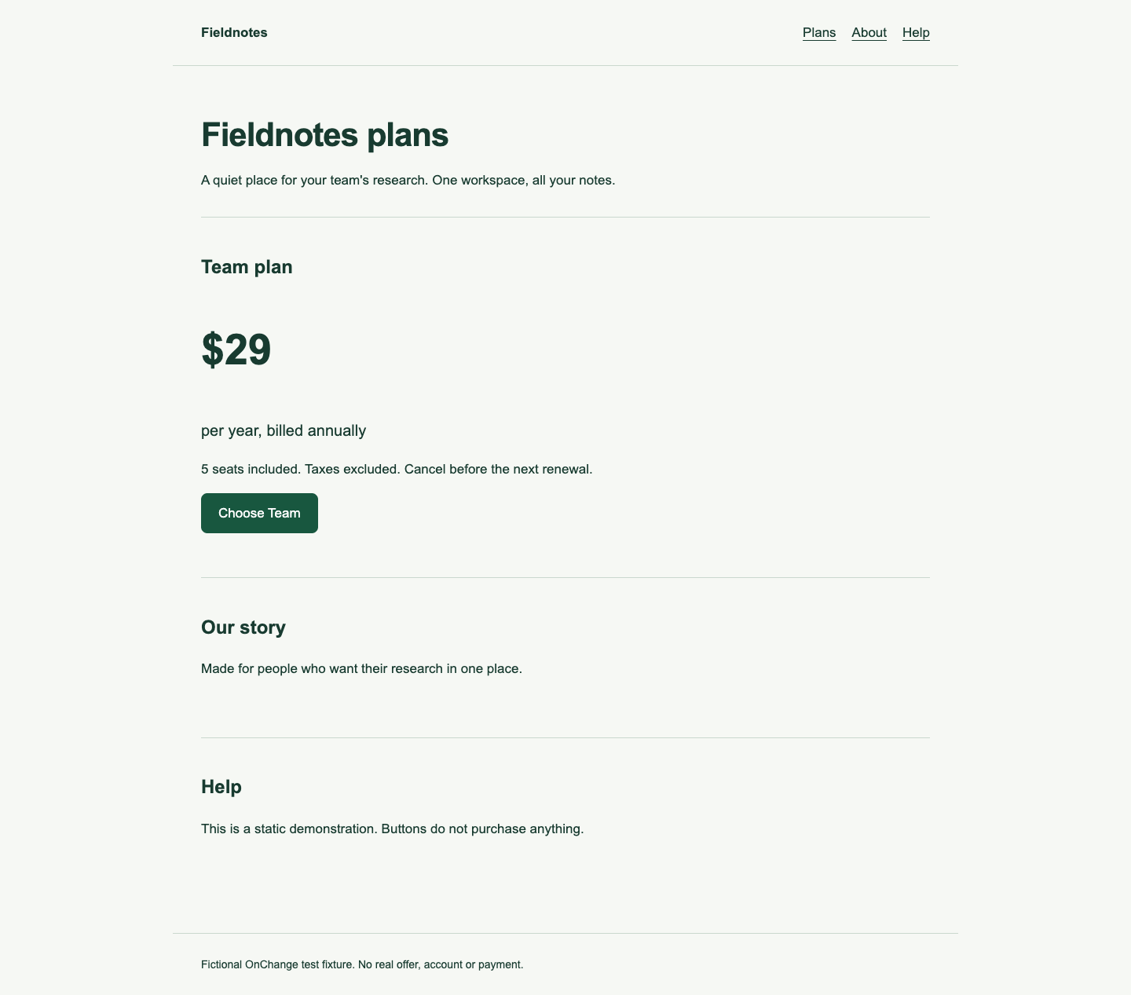Viewport: 1131px width, 995px height.
Task: Click "Cancel before the next renewal" text
Action: point(499,469)
